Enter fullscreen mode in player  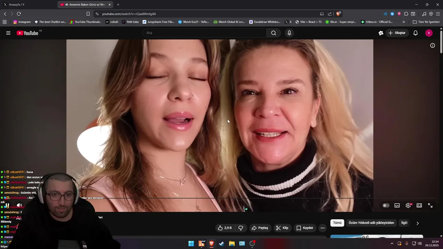point(430,205)
